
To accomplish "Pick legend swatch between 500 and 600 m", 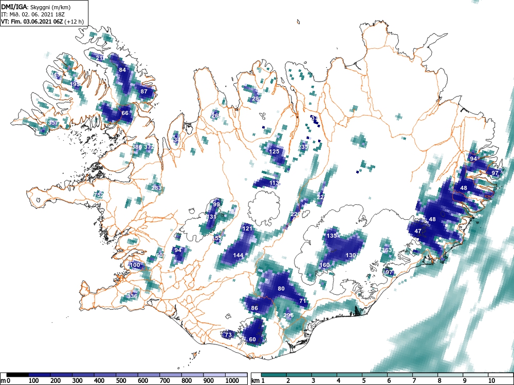I will click(x=127, y=375).
